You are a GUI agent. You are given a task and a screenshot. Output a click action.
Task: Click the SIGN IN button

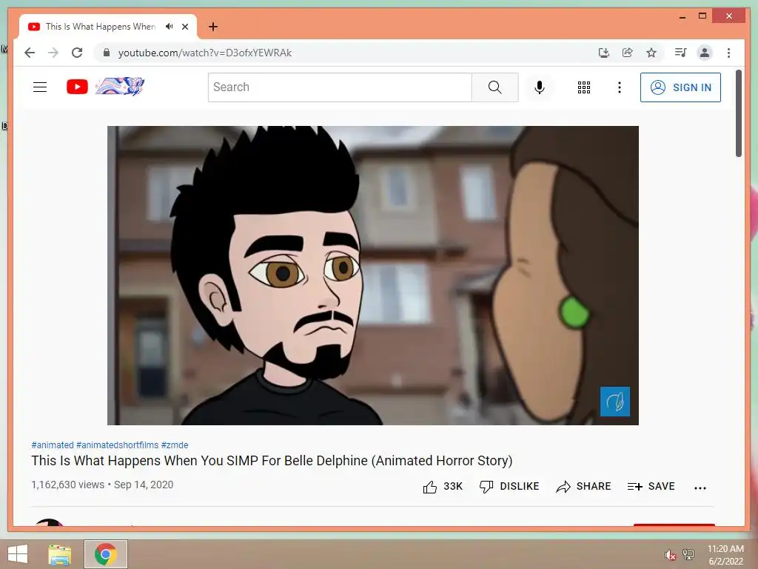coord(681,87)
